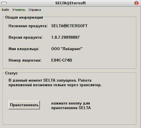Click the version number 1.0.7.20090807
This screenshot has height=128, width=141.
point(66,37)
